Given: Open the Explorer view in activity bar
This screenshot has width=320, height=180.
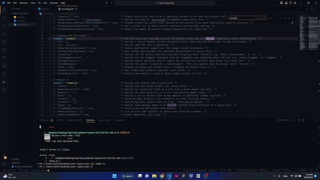Looking at the screenshot, I should (4, 9).
